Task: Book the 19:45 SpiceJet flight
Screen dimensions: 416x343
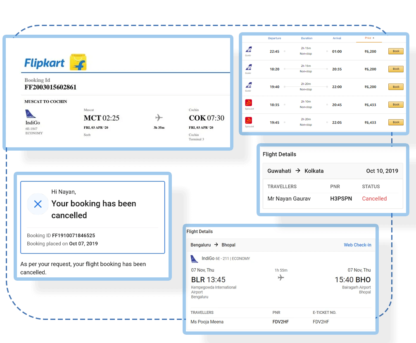Action: point(396,122)
